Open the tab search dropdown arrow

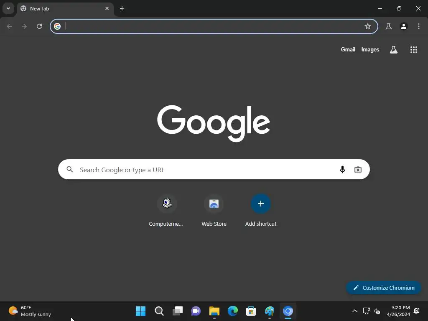(8, 8)
